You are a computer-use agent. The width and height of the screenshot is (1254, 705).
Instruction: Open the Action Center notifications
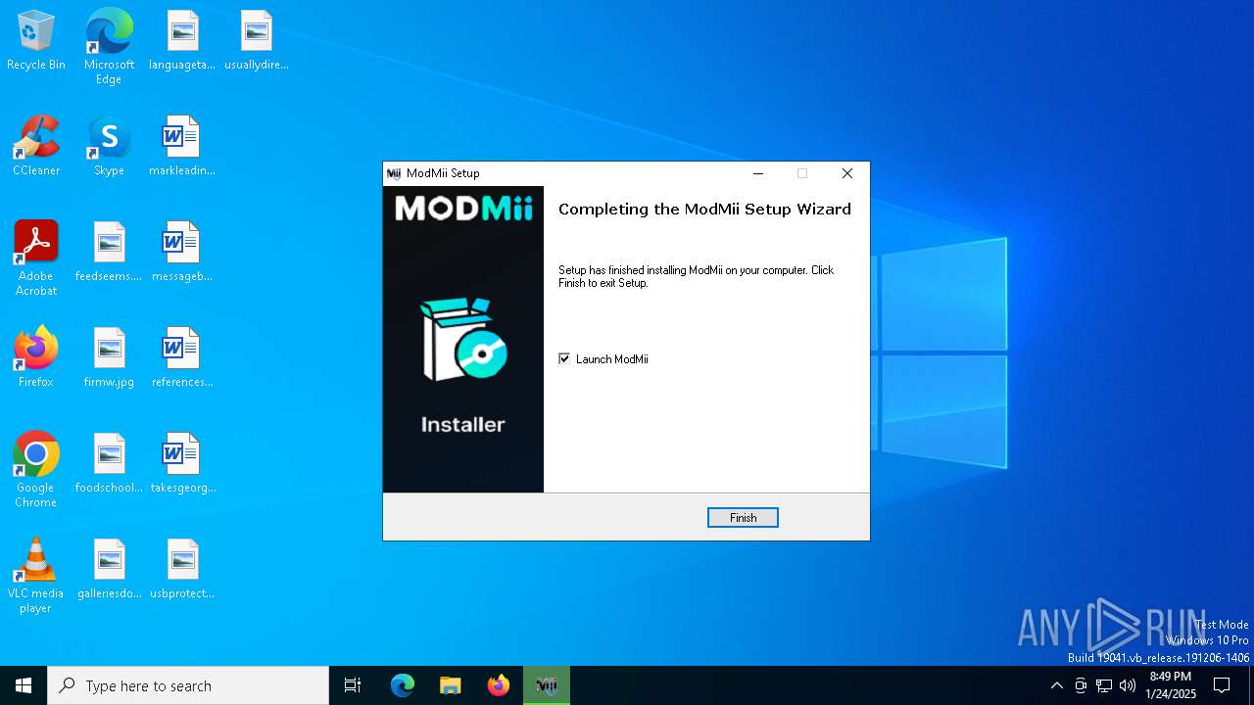(1222, 685)
